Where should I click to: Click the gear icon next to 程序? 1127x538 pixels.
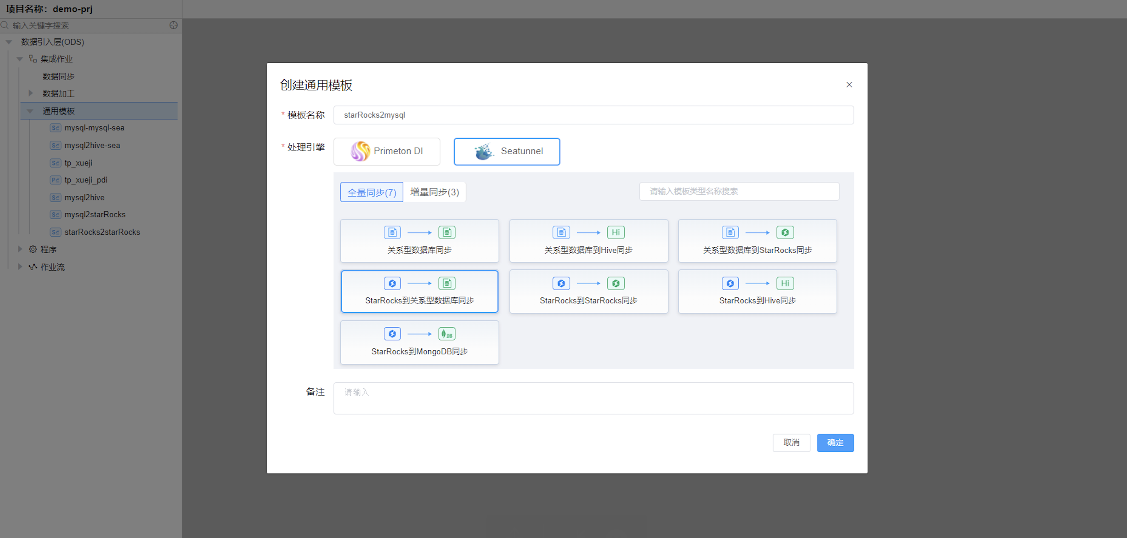(x=33, y=249)
